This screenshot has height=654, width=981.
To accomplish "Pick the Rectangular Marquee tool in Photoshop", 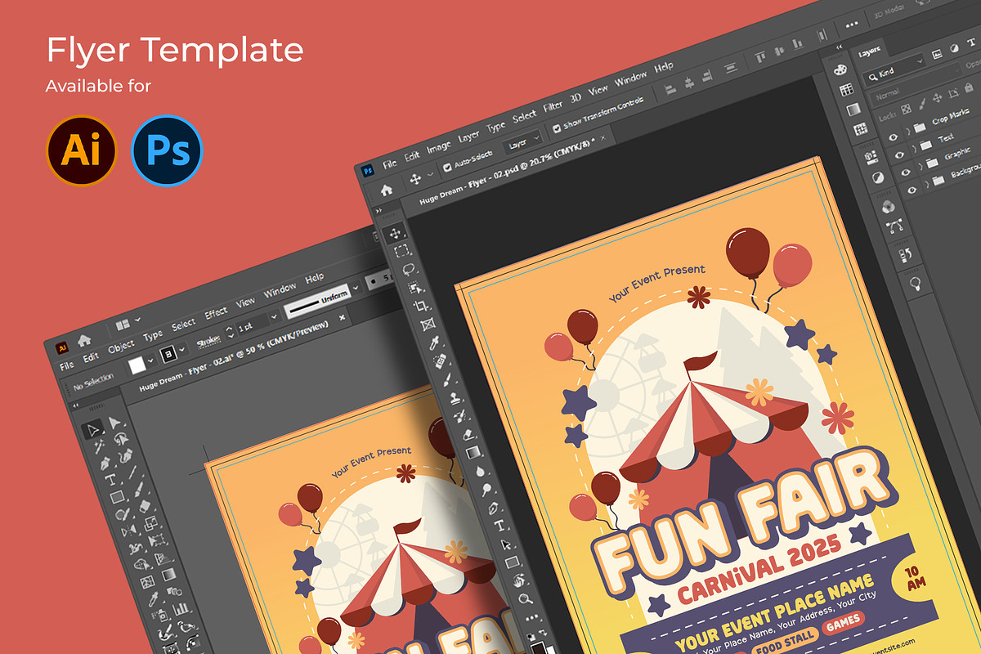I will 401,251.
